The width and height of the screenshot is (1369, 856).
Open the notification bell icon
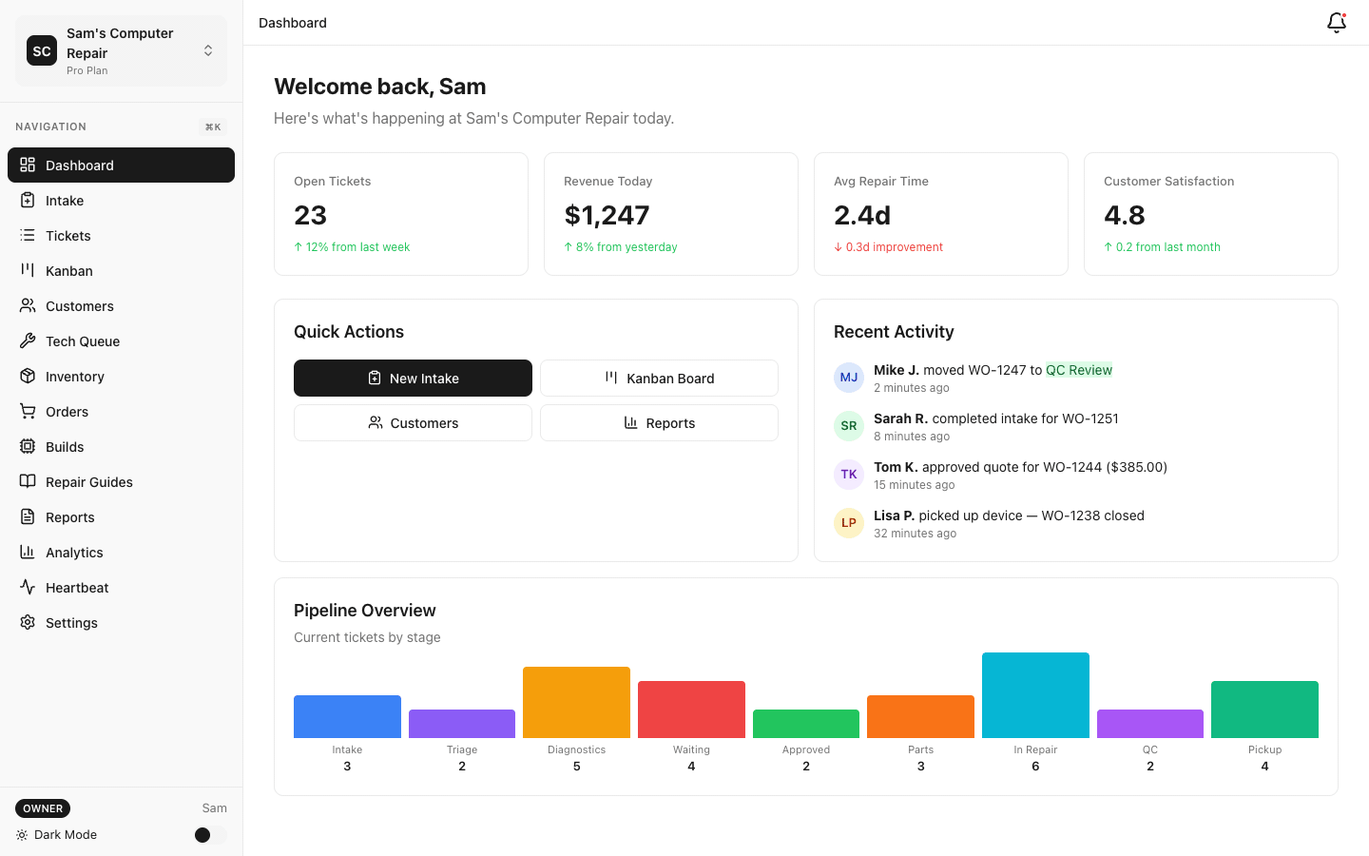coord(1336,22)
